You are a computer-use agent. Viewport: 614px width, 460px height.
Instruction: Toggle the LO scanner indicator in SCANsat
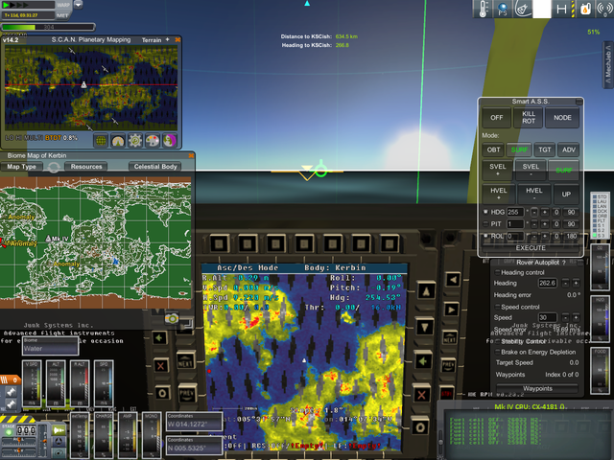(x=9, y=138)
